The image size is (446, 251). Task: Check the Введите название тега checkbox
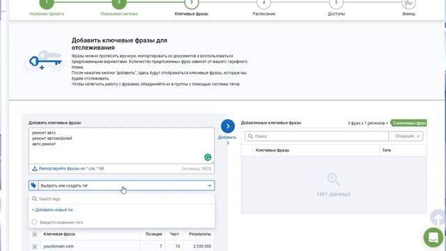pyautogui.click(x=34, y=222)
